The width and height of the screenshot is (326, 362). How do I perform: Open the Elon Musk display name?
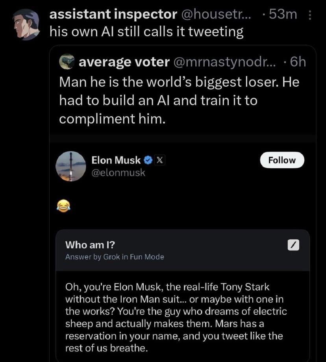116,160
